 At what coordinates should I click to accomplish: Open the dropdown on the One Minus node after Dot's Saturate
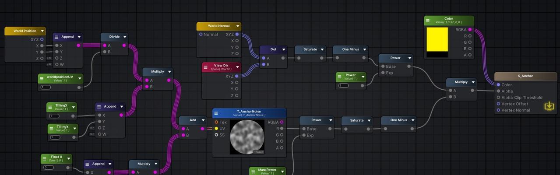[x=364, y=49]
